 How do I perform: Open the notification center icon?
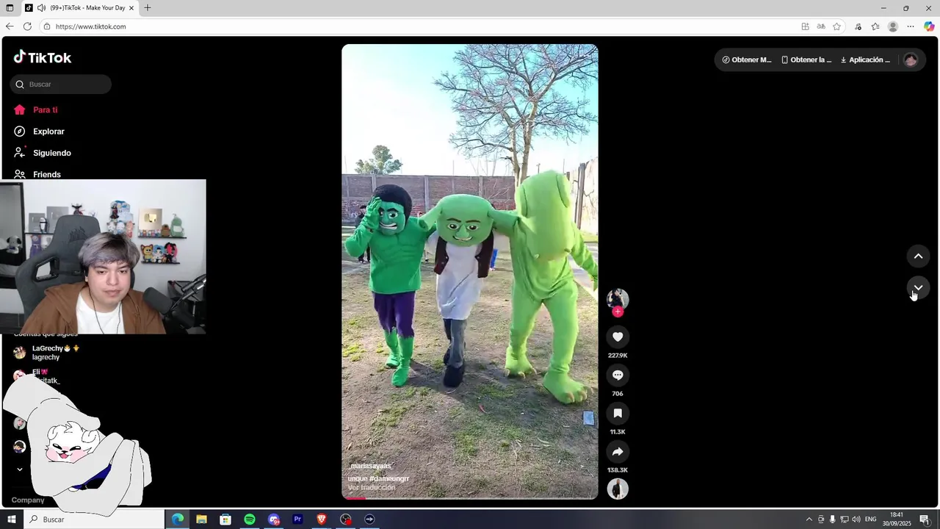pos(925,519)
